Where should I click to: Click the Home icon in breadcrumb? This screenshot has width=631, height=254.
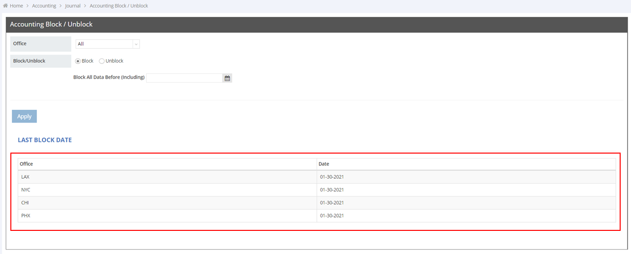[x=5, y=6]
